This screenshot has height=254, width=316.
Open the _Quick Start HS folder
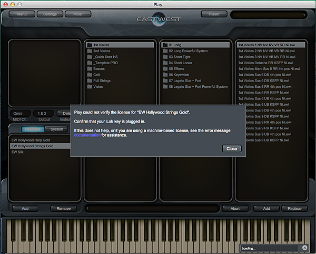coord(120,57)
